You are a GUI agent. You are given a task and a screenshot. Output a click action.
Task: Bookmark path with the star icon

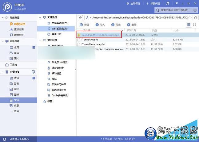tap(190, 18)
